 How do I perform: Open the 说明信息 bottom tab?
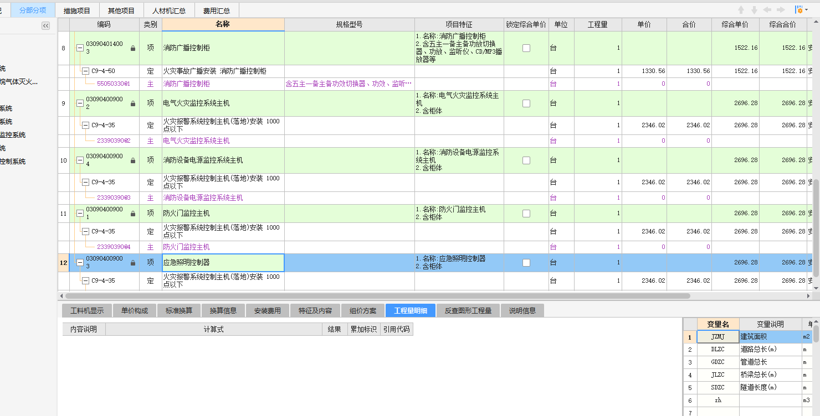pos(522,310)
